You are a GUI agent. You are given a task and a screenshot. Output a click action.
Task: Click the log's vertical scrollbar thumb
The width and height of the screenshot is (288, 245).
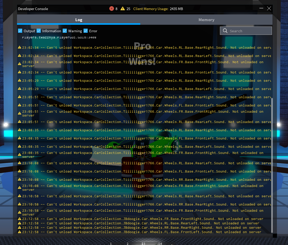(271, 165)
